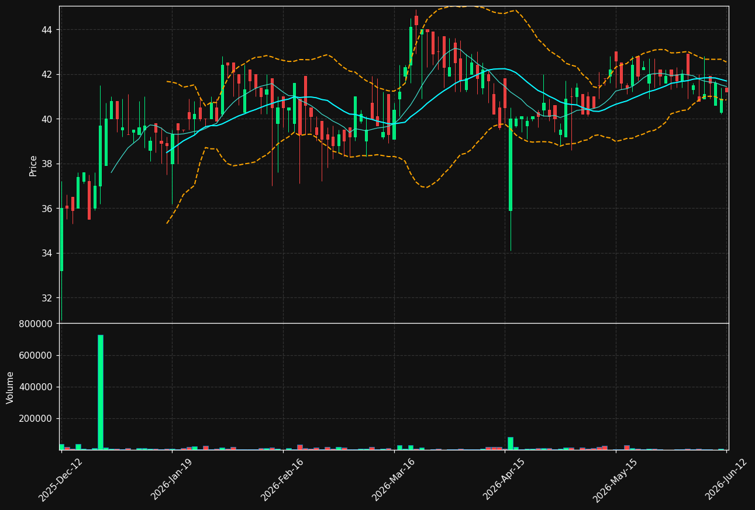The width and height of the screenshot is (755, 510).
Task: Click the 40 price tick label
Action: click(x=47, y=119)
